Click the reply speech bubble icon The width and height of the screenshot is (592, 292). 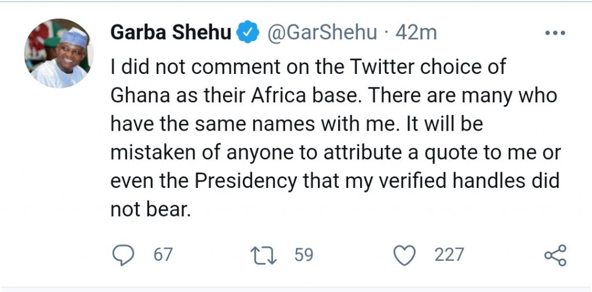click(x=122, y=255)
